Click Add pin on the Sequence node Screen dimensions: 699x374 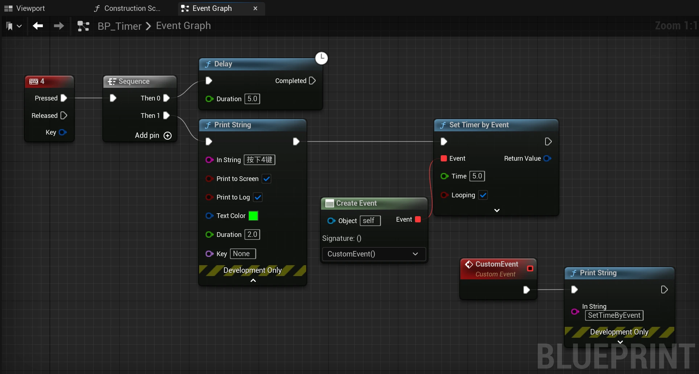153,135
